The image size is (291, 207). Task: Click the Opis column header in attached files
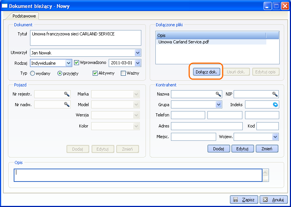coord(211,35)
